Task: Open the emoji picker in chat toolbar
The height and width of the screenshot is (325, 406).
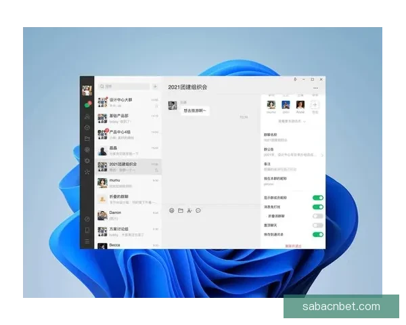Action: tap(172, 211)
